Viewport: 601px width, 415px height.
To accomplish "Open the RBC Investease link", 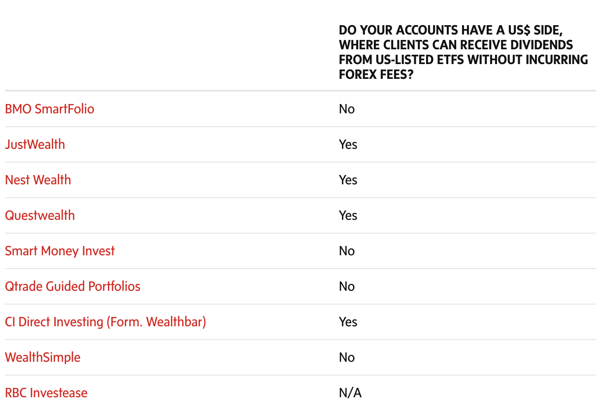I will pos(46,393).
